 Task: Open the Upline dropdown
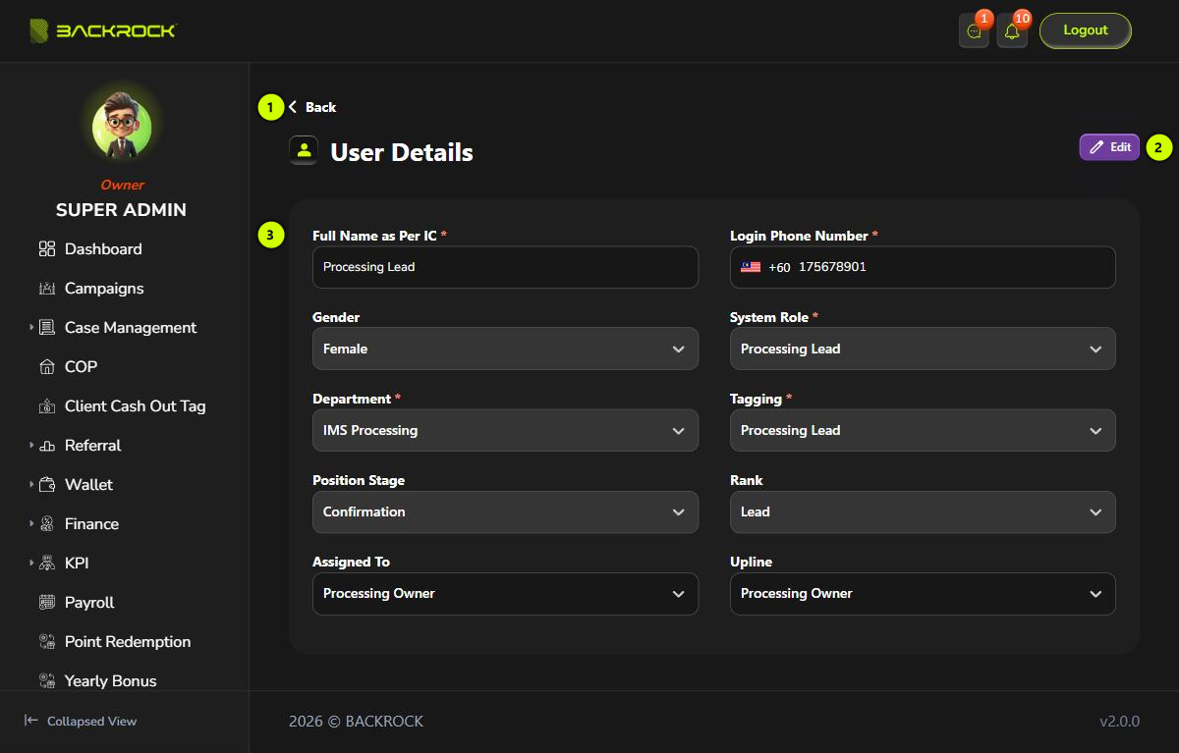[x=923, y=593]
